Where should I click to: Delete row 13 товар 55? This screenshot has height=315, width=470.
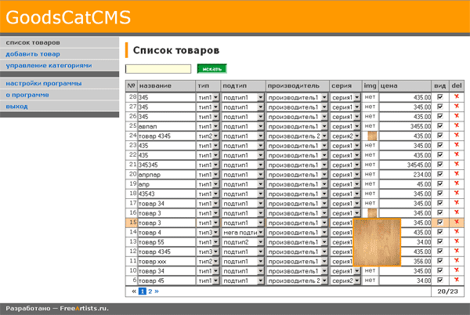point(457,241)
